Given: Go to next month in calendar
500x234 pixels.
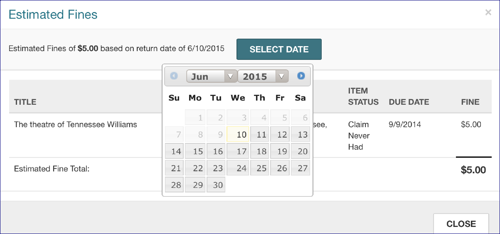Looking at the screenshot, I should point(301,76).
